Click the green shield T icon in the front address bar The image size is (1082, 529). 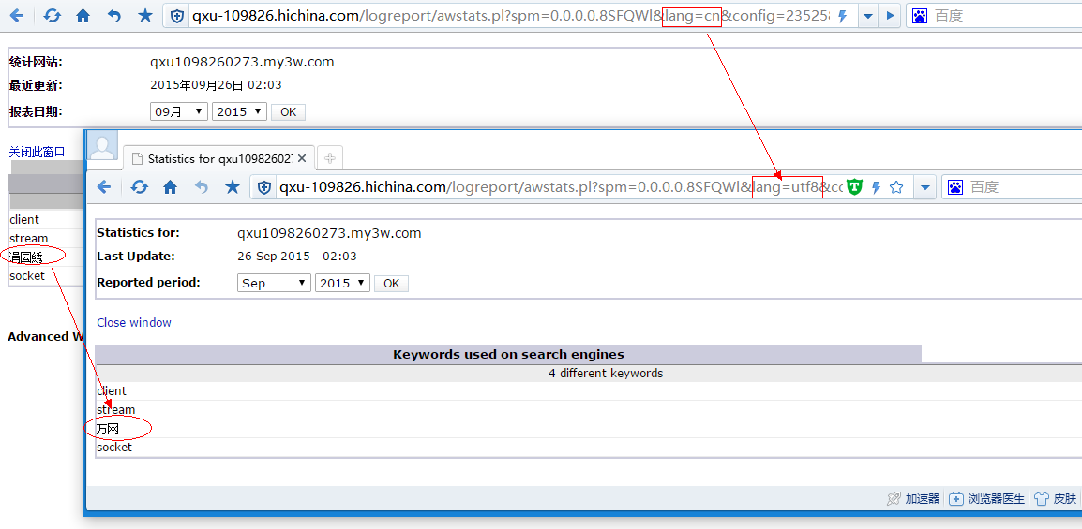click(x=854, y=187)
